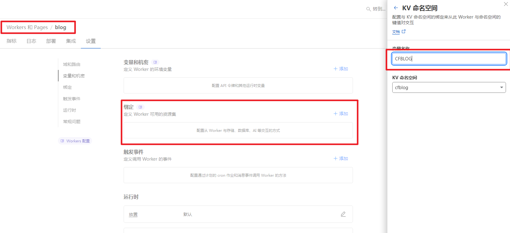Switch to the 日志 tab

coord(31,41)
